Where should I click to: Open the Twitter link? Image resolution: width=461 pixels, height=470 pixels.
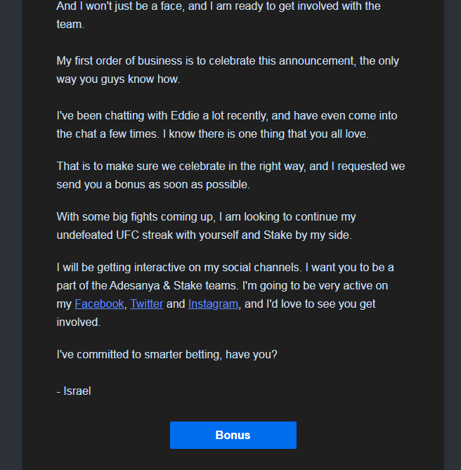click(x=147, y=304)
